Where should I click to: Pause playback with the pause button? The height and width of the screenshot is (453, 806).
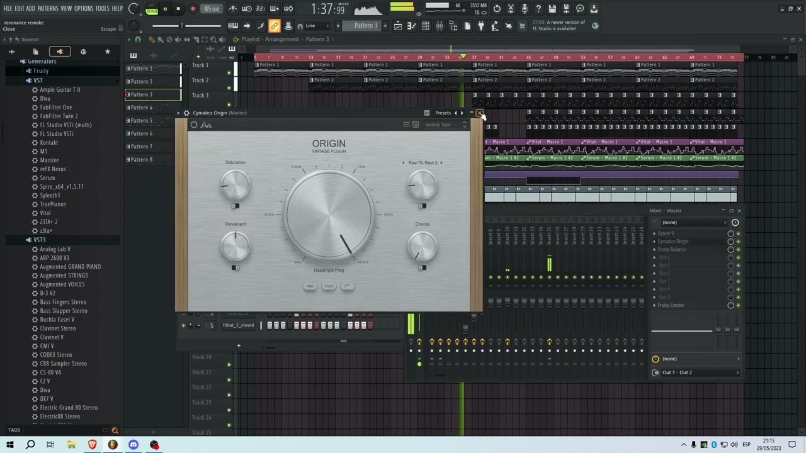point(165,9)
